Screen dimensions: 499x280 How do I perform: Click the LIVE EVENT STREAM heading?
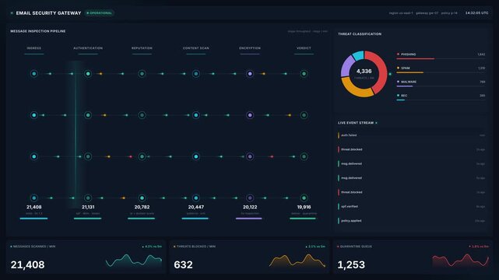[356, 123]
